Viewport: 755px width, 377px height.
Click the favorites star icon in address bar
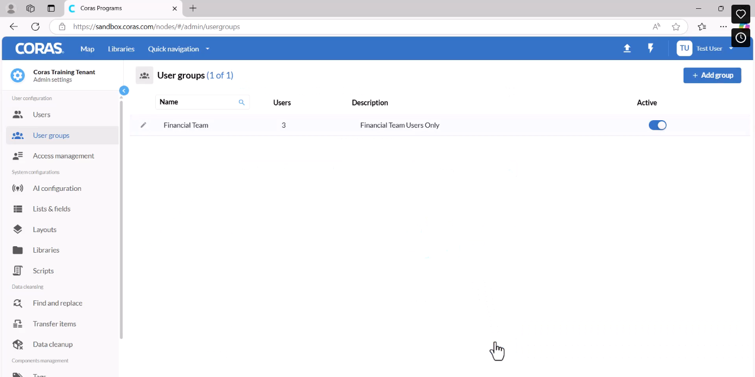pyautogui.click(x=676, y=27)
